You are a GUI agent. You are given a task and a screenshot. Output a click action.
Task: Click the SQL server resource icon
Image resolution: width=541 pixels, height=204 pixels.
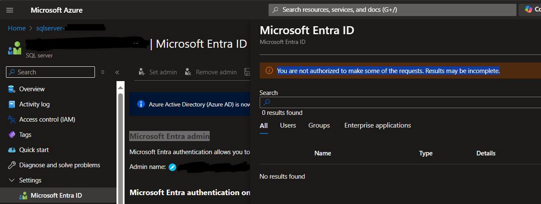point(14,48)
